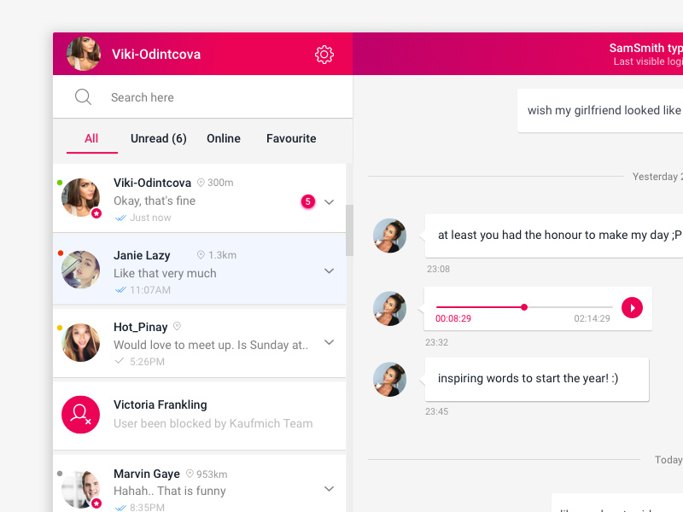Click Viki-Odintcova avatar in conversation list
This screenshot has height=512, width=683.
(x=80, y=197)
